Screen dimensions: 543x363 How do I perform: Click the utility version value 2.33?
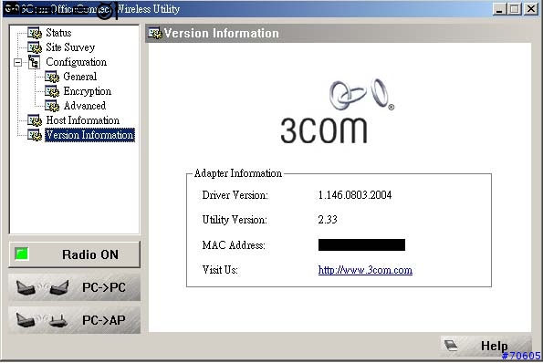click(328, 220)
